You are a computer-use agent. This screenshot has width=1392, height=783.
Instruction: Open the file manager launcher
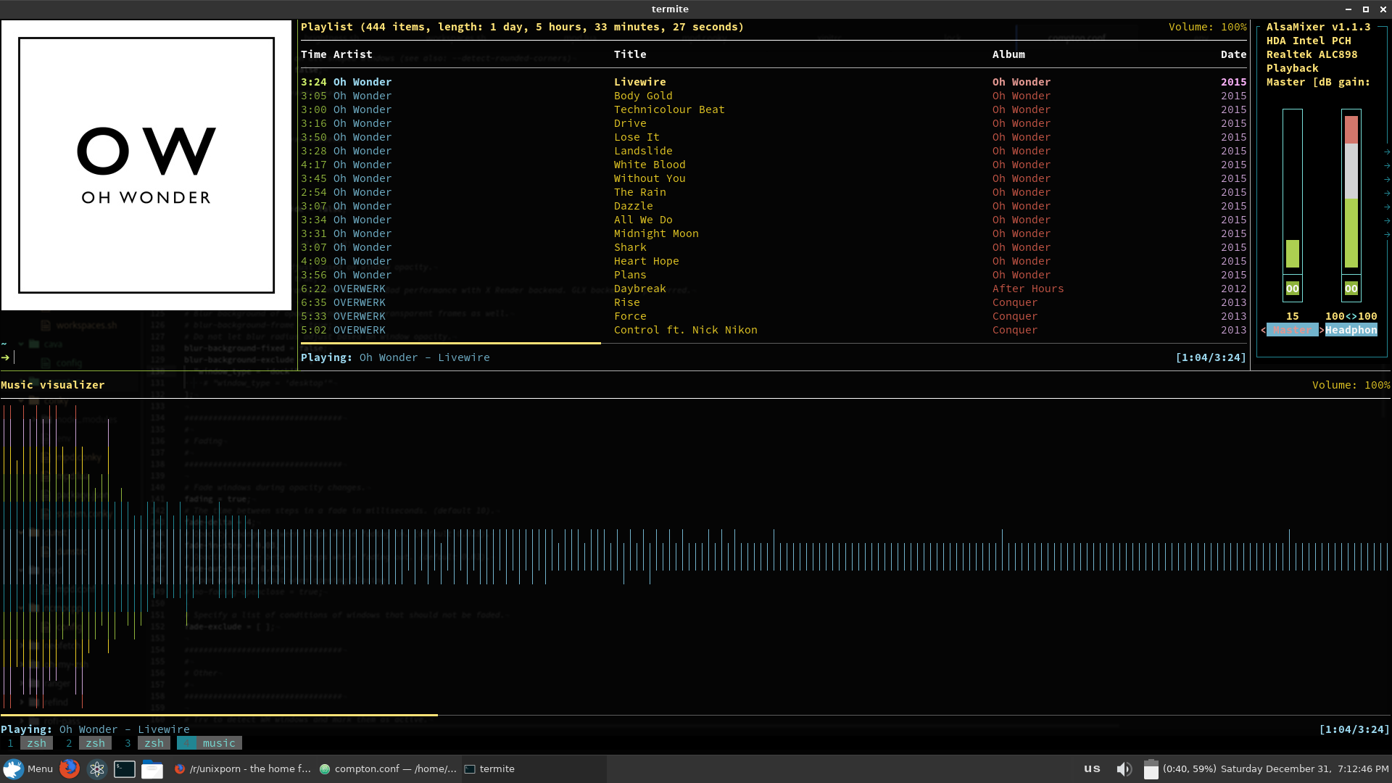click(x=152, y=768)
